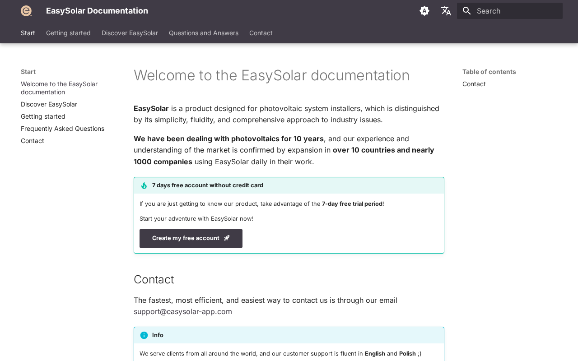Click the search magnifier icon
The height and width of the screenshot is (361, 578).
point(467,11)
